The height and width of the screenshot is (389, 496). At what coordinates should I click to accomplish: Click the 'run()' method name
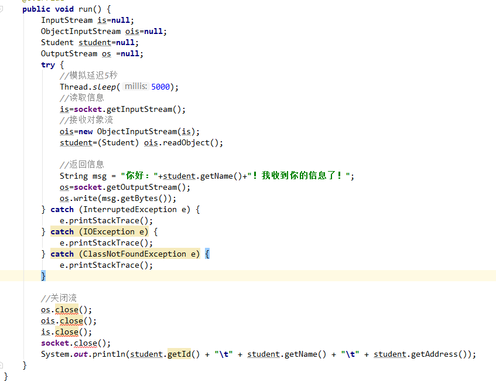coord(90,9)
